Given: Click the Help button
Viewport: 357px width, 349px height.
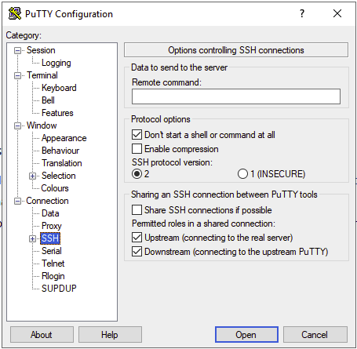Looking at the screenshot, I should coord(110,334).
